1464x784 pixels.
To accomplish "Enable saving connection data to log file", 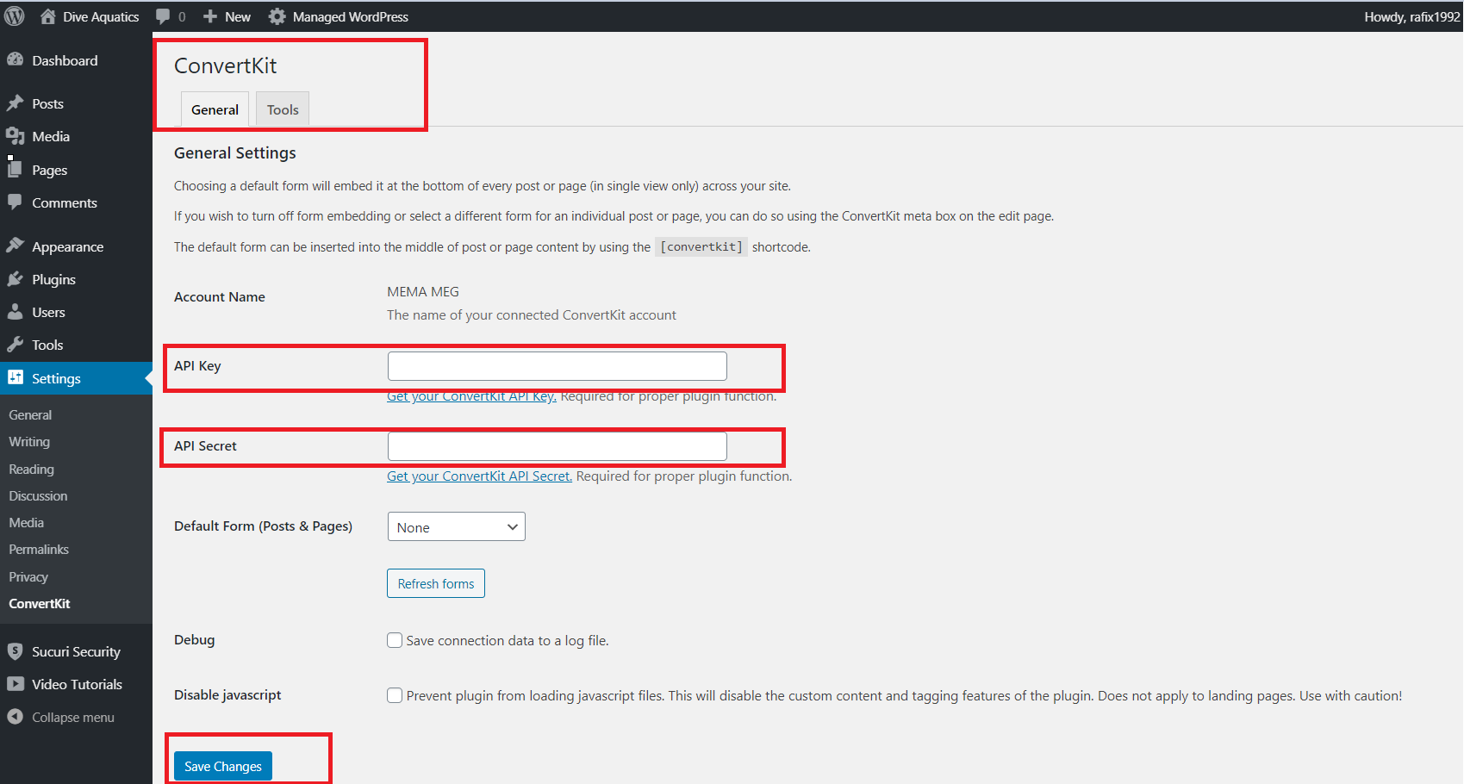I will point(395,640).
